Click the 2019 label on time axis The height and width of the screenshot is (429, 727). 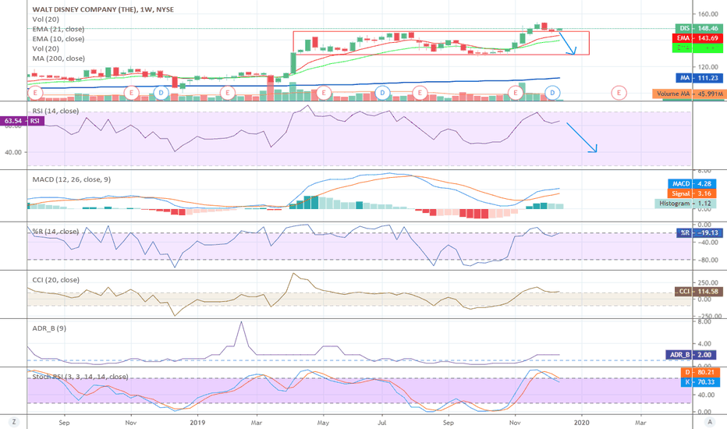197,423
